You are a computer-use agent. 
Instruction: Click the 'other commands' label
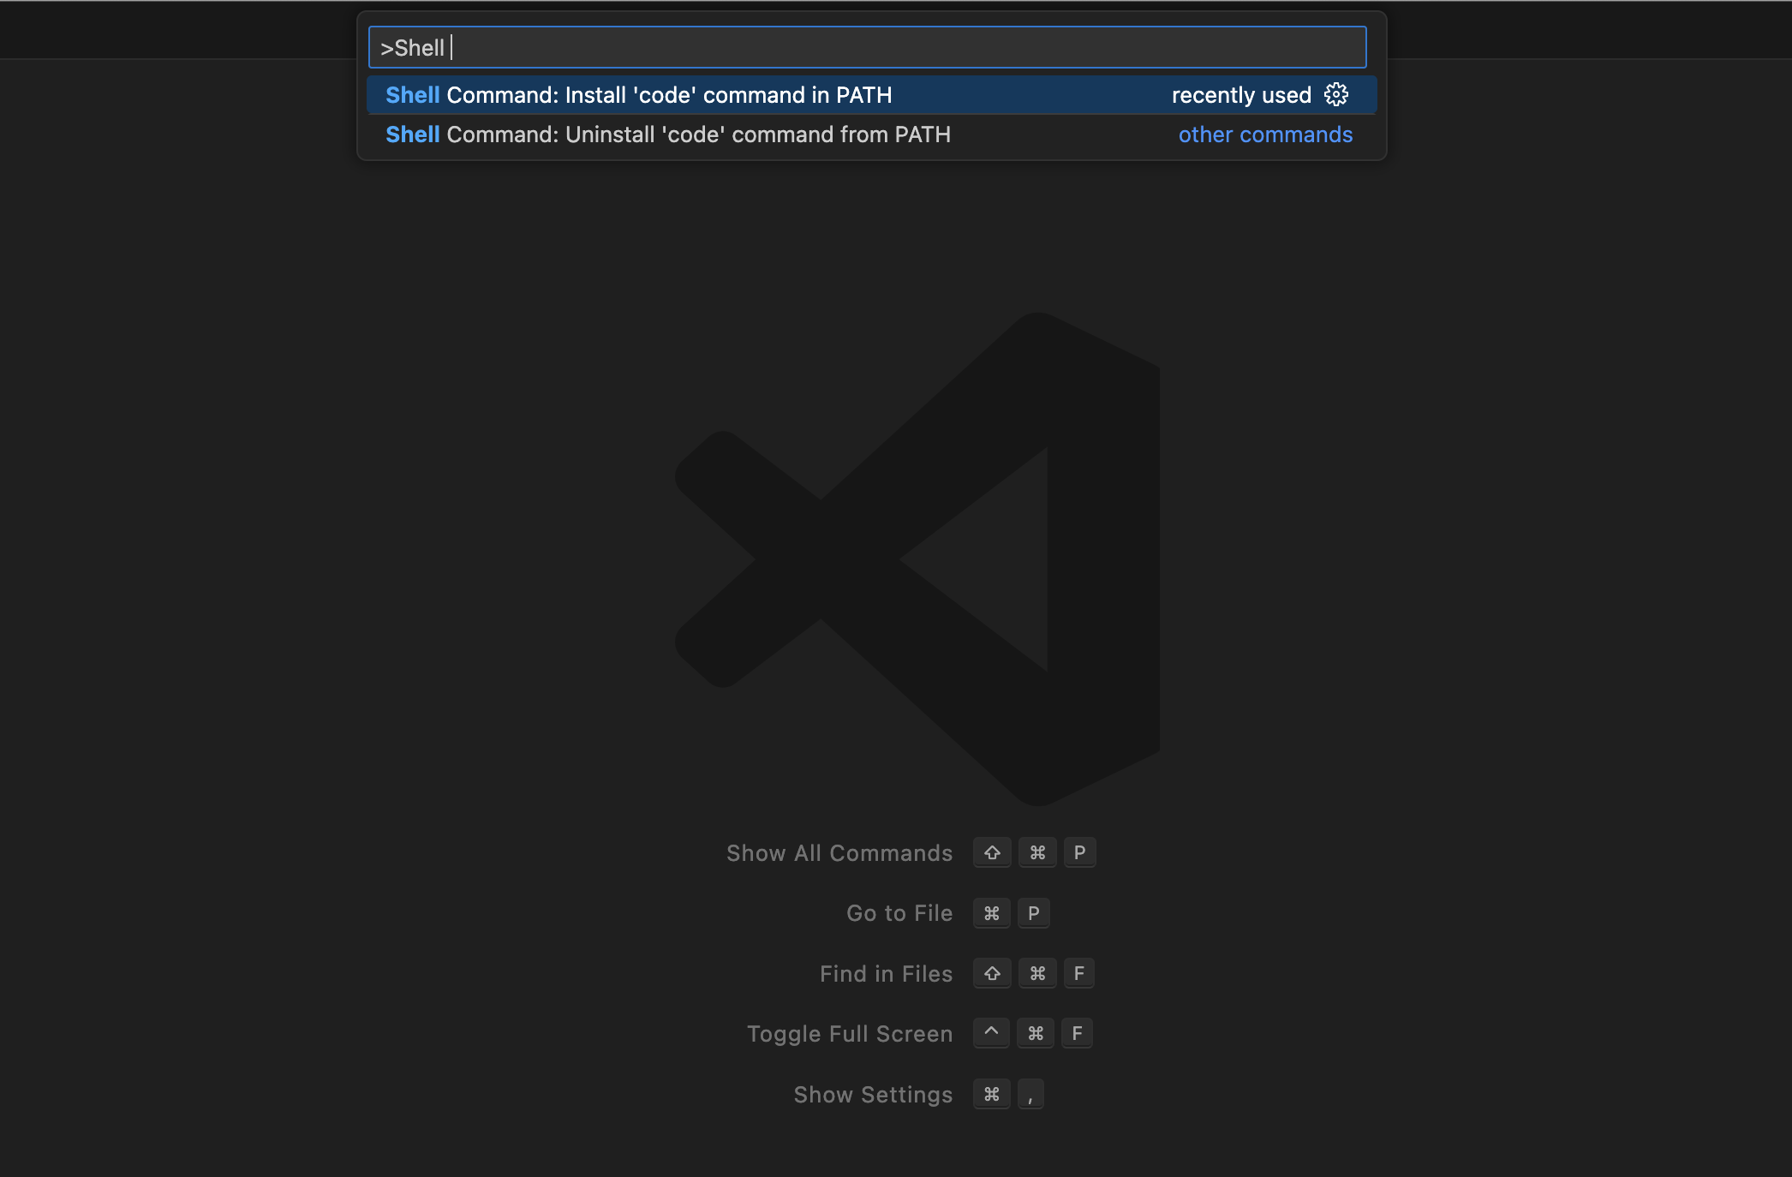[1264, 134]
